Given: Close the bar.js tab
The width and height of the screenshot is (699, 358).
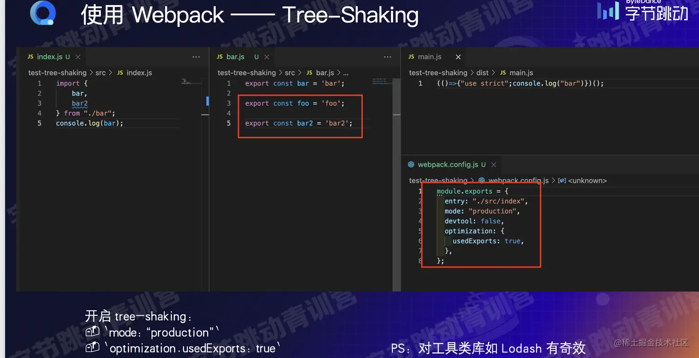Looking at the screenshot, I should tap(267, 57).
